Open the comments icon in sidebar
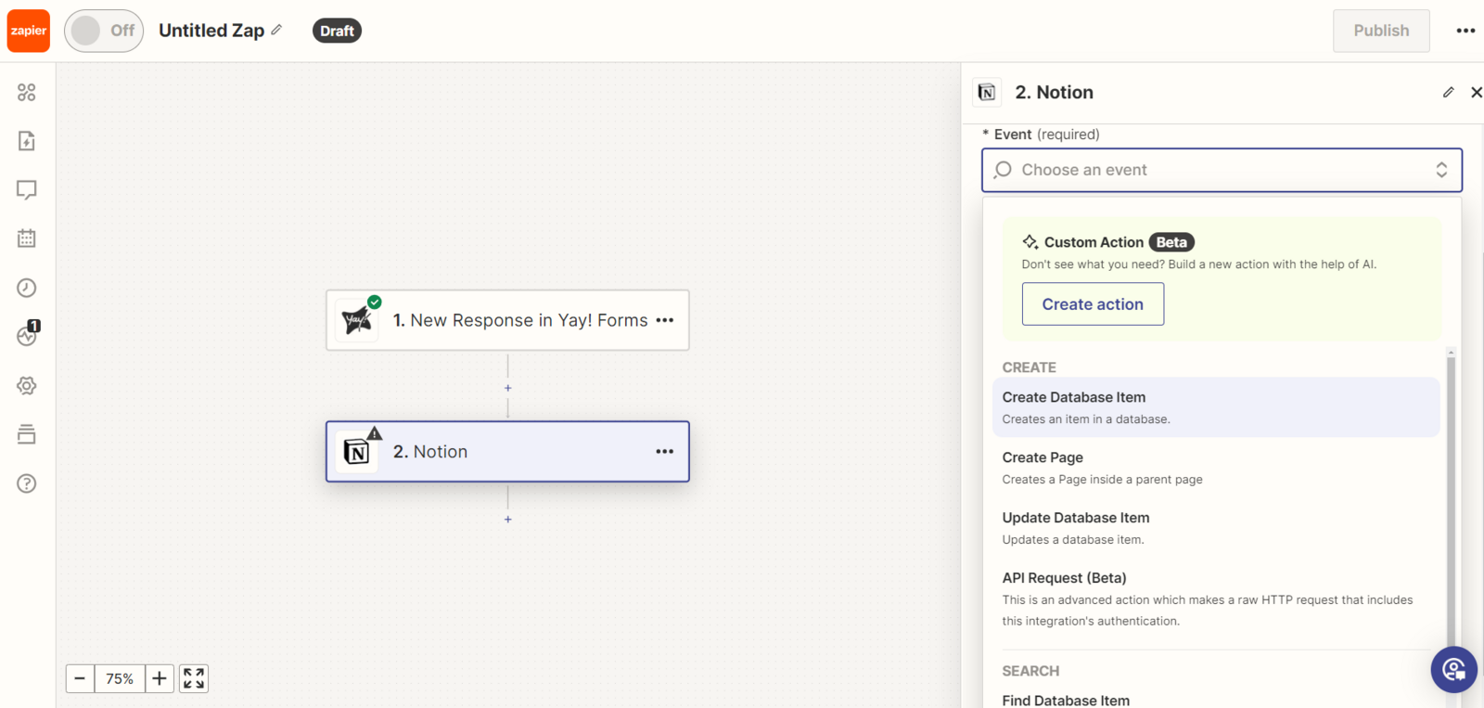Viewport: 1484px width, 708px height. (x=27, y=190)
